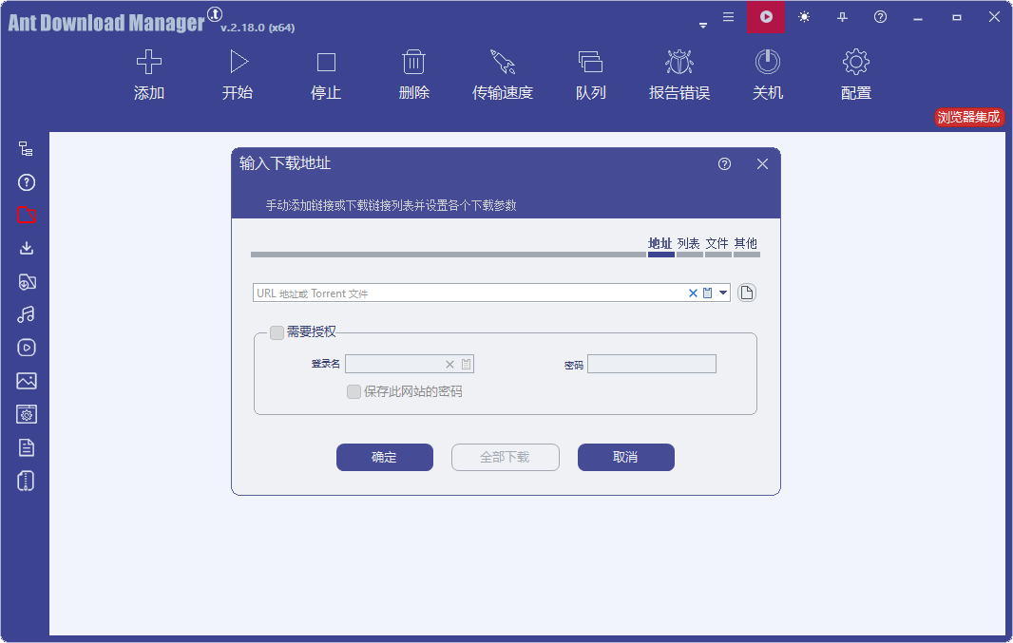This screenshot has width=1013, height=643.
Task: Confirm with the 确定 button
Action: coord(385,457)
